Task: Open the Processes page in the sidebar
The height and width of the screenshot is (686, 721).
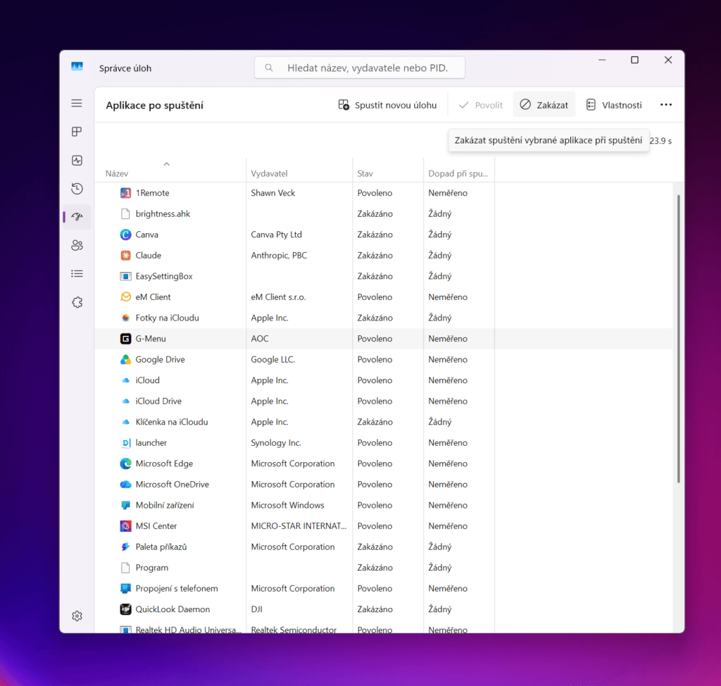Action: click(x=77, y=132)
